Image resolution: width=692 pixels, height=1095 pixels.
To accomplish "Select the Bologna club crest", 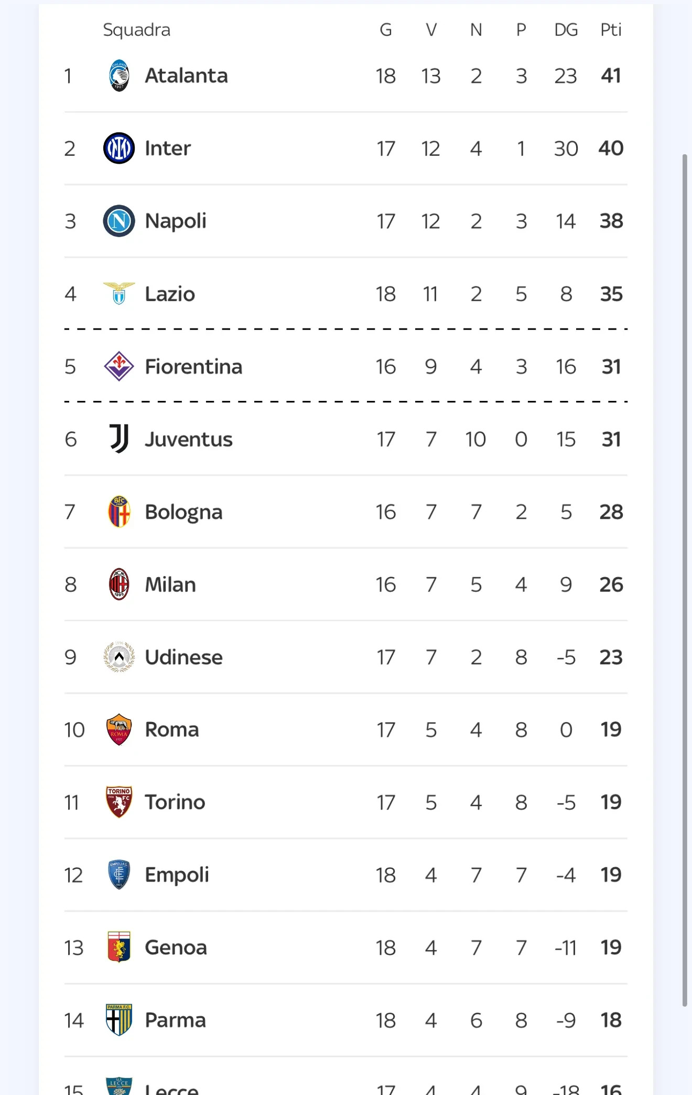I will pos(119,512).
